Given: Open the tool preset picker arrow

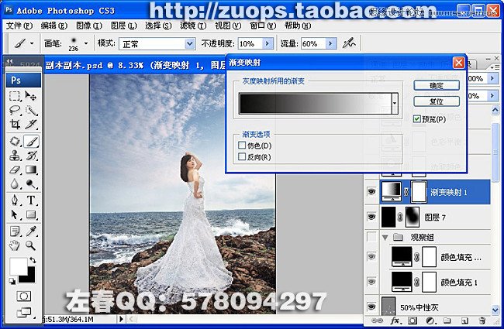Looking at the screenshot, I should (32, 43).
